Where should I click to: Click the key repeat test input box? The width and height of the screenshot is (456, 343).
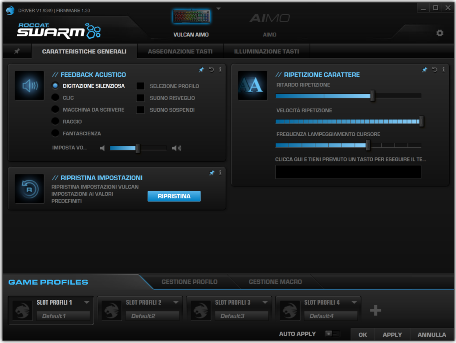coord(348,172)
